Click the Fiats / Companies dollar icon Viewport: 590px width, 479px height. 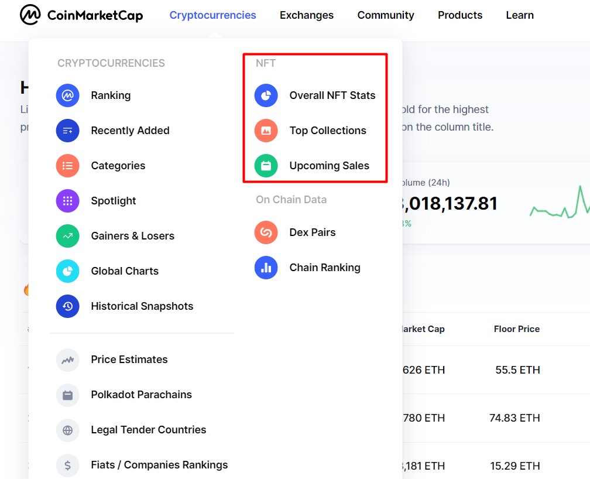(68, 466)
